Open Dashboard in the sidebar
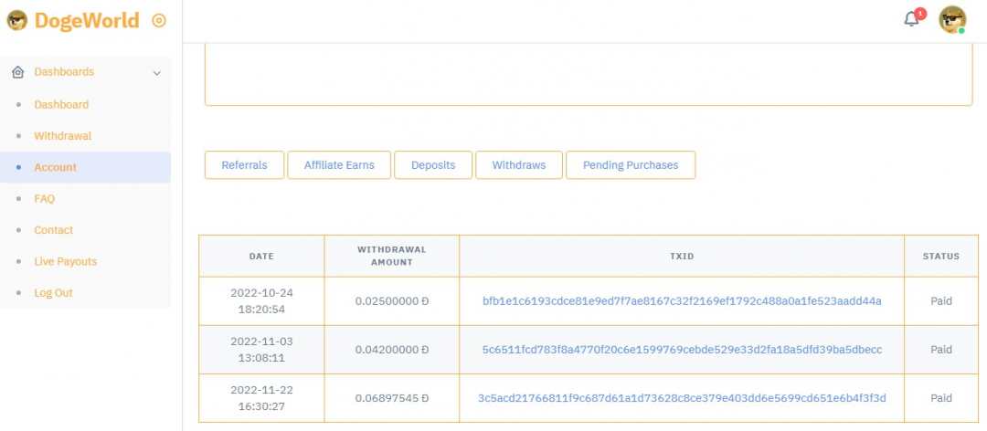 click(x=61, y=104)
